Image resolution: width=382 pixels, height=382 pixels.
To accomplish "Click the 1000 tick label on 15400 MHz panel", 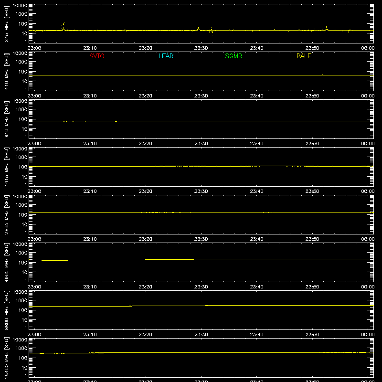I will click(x=21, y=349).
